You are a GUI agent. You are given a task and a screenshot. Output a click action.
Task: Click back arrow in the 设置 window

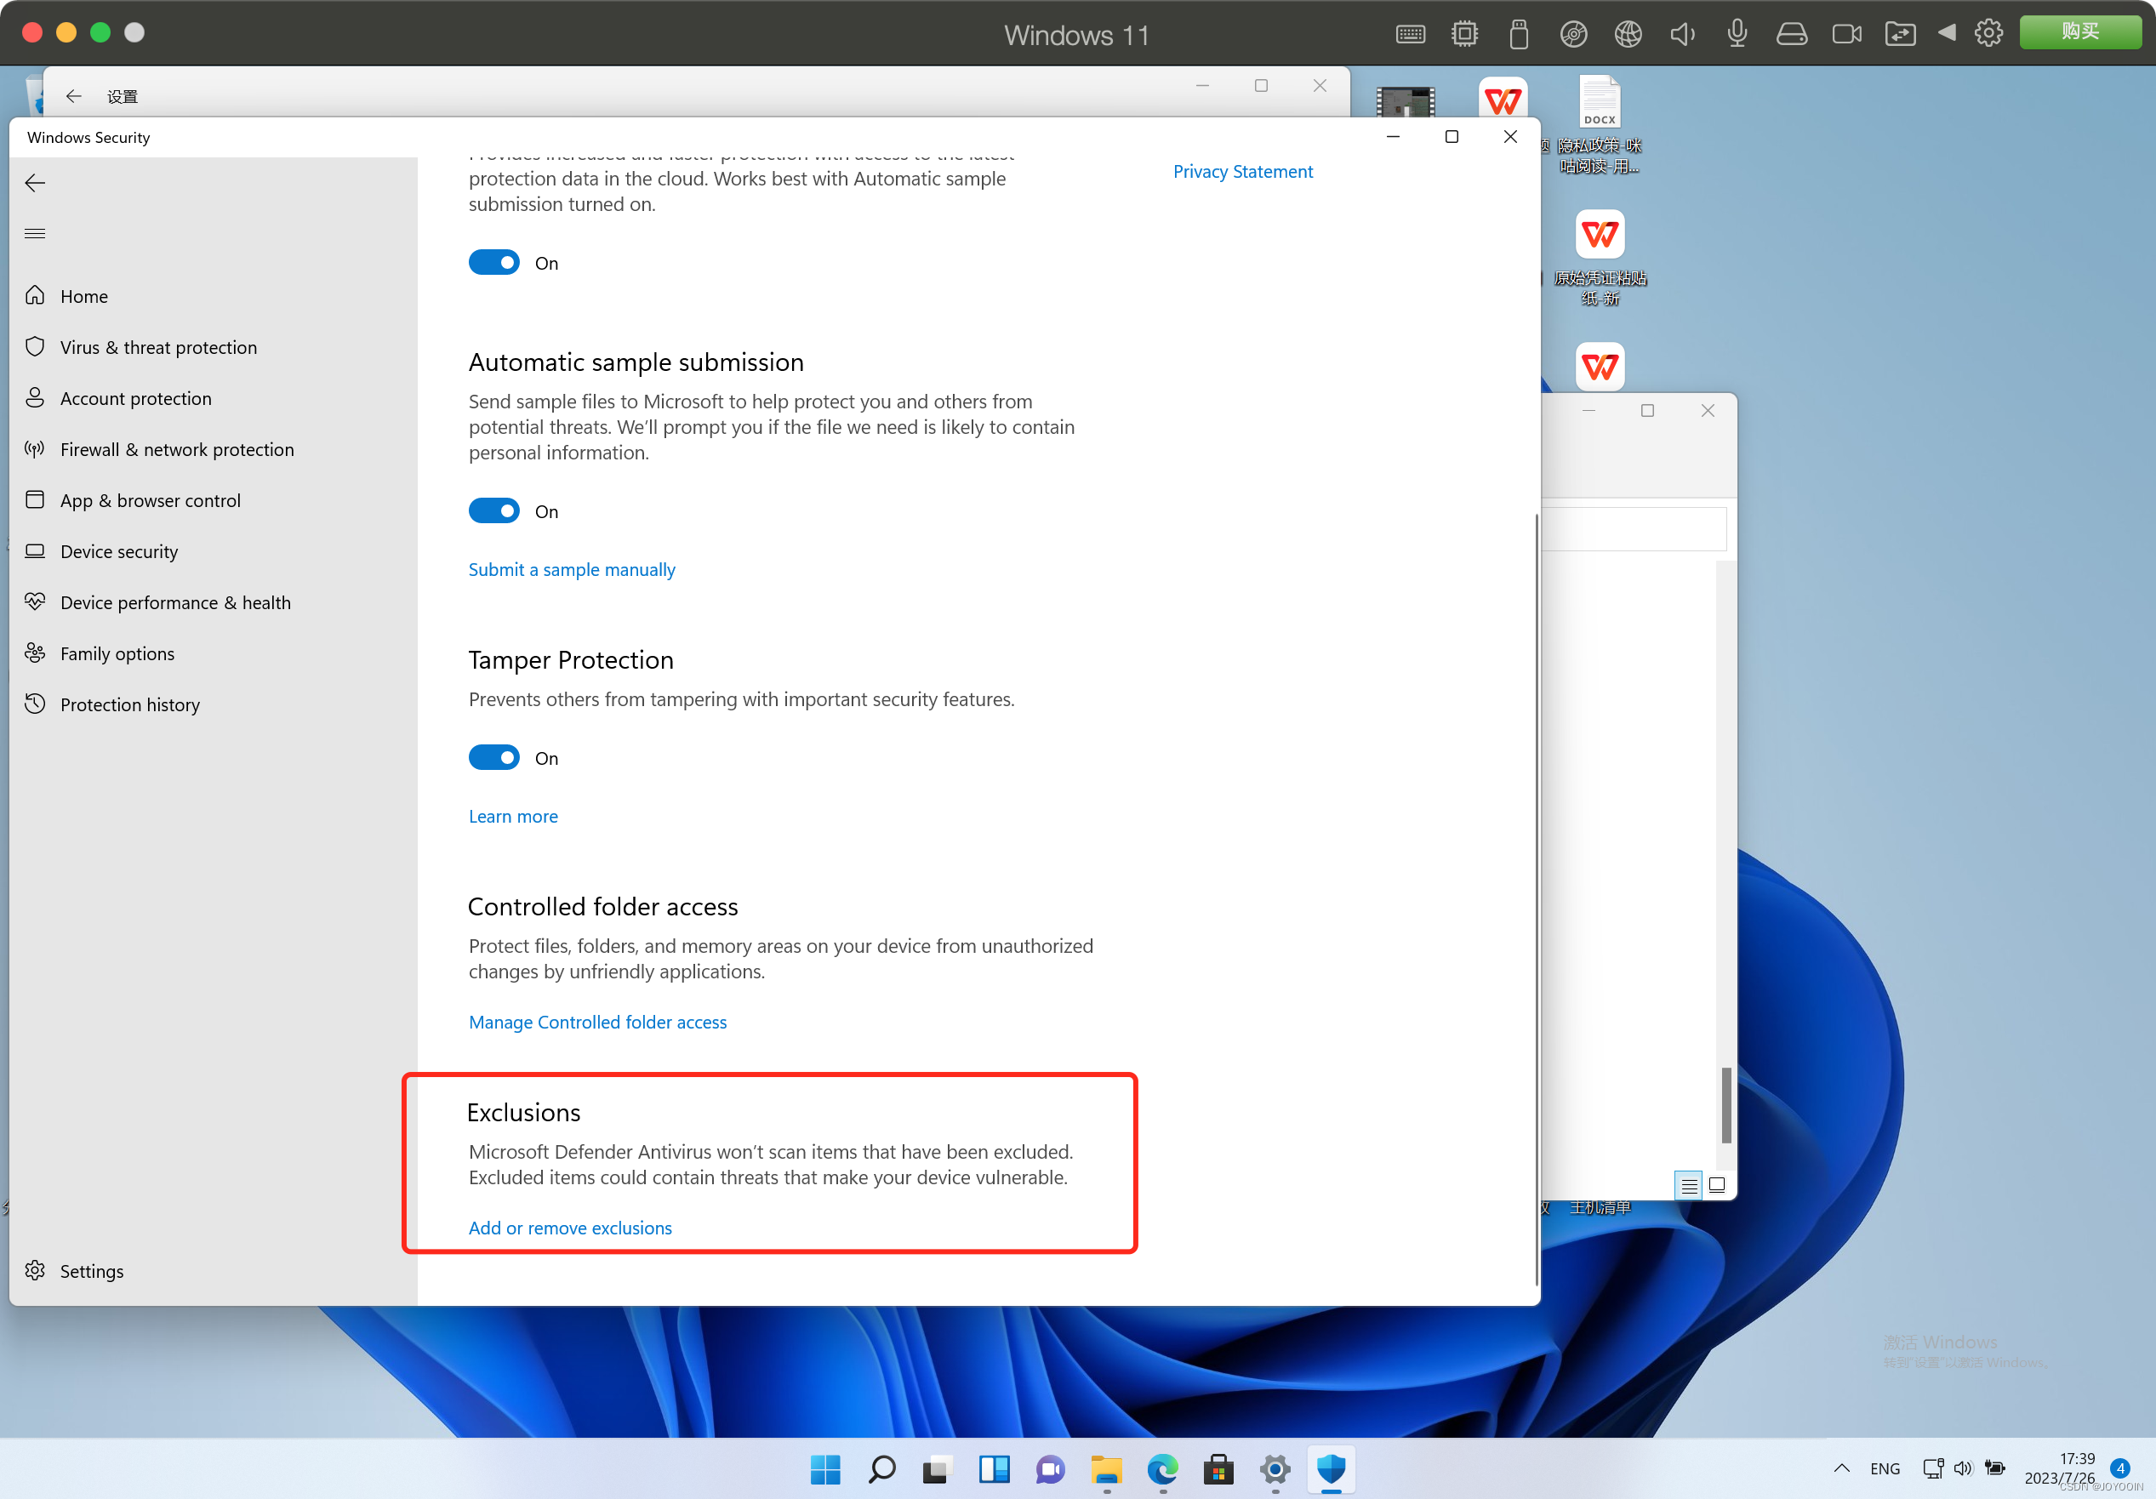click(x=74, y=97)
